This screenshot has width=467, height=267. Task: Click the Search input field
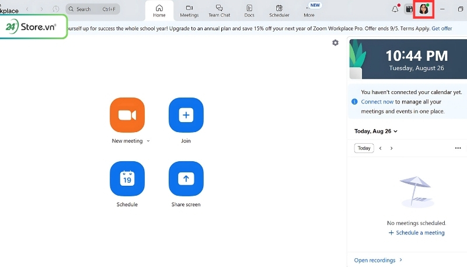pyautogui.click(x=93, y=9)
